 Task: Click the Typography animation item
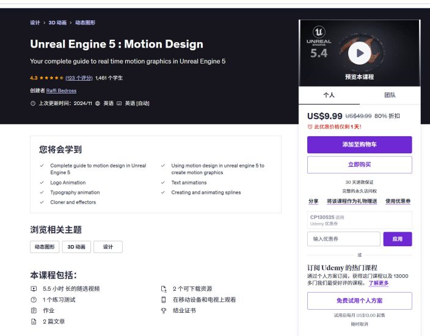coord(75,192)
